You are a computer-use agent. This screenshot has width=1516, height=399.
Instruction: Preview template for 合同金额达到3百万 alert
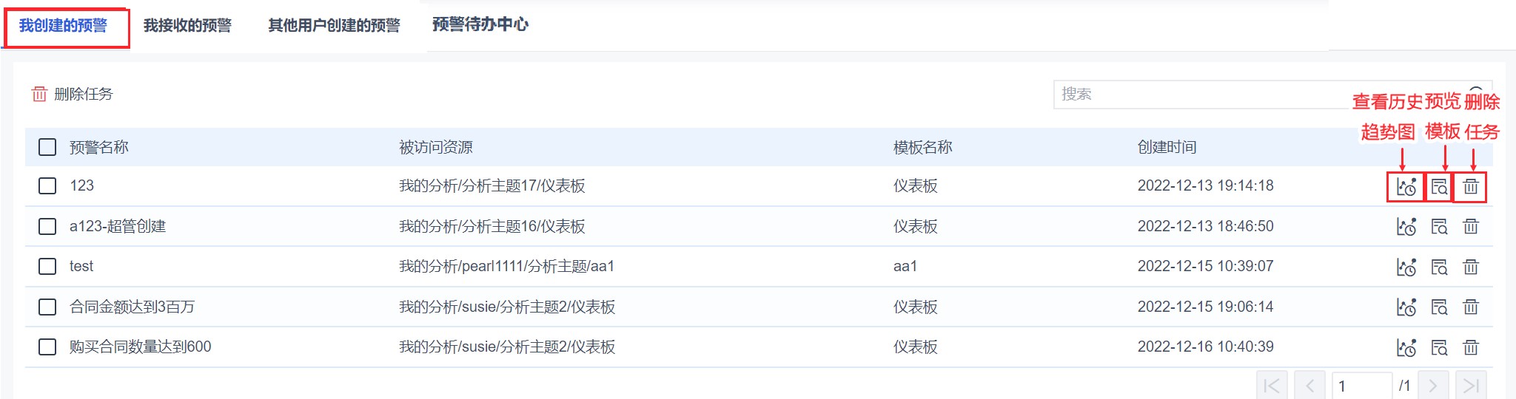tap(1439, 307)
